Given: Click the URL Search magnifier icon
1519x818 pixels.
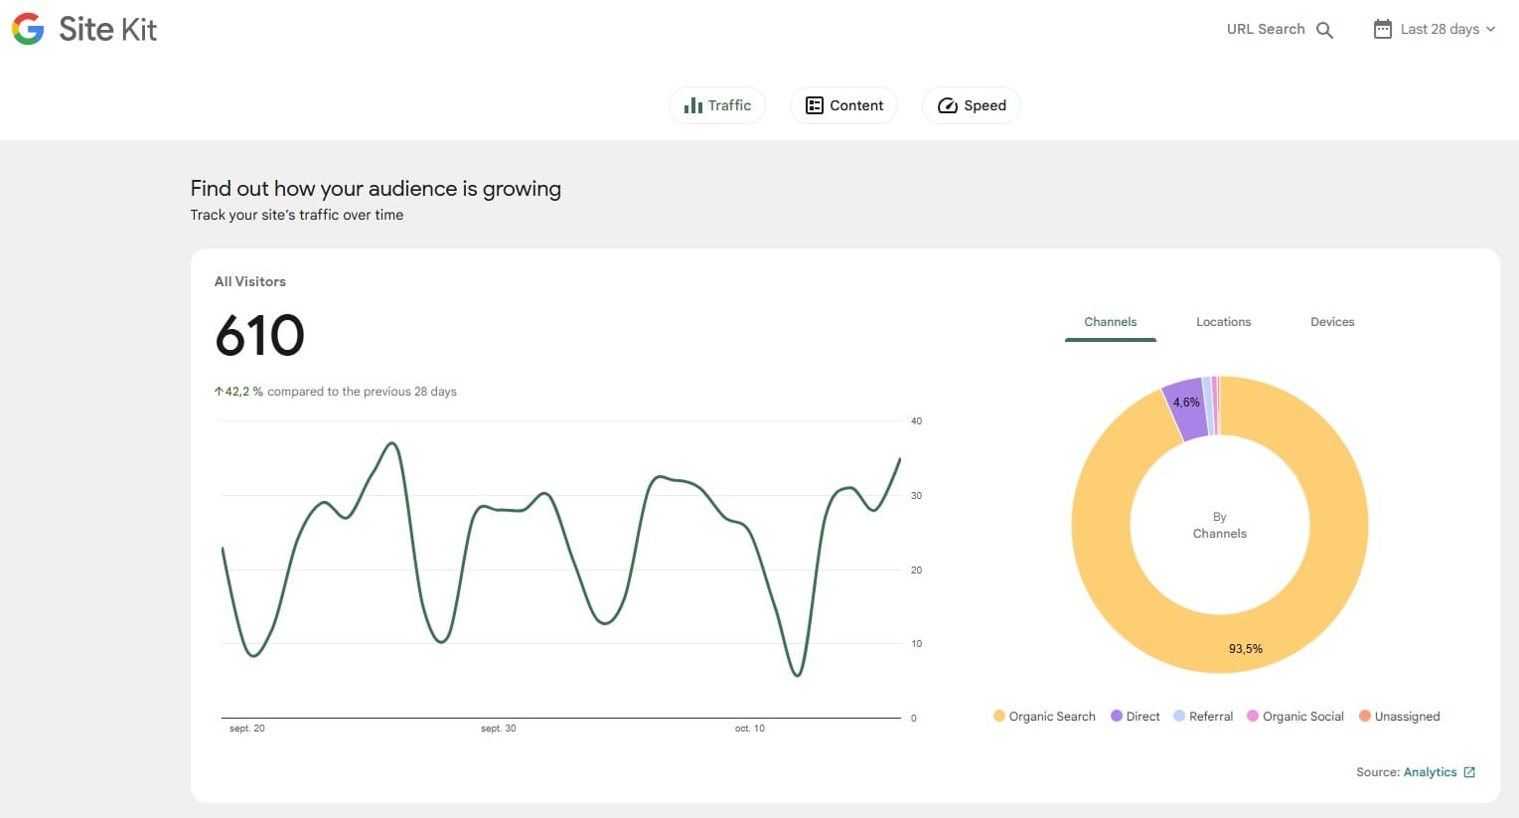Looking at the screenshot, I should pyautogui.click(x=1324, y=30).
